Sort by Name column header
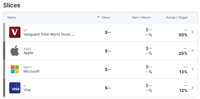This screenshot has width=200, height=99. coord(12,18)
